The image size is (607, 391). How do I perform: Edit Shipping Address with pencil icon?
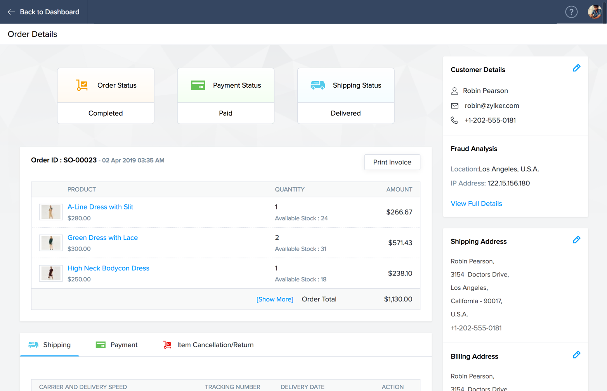pos(576,240)
